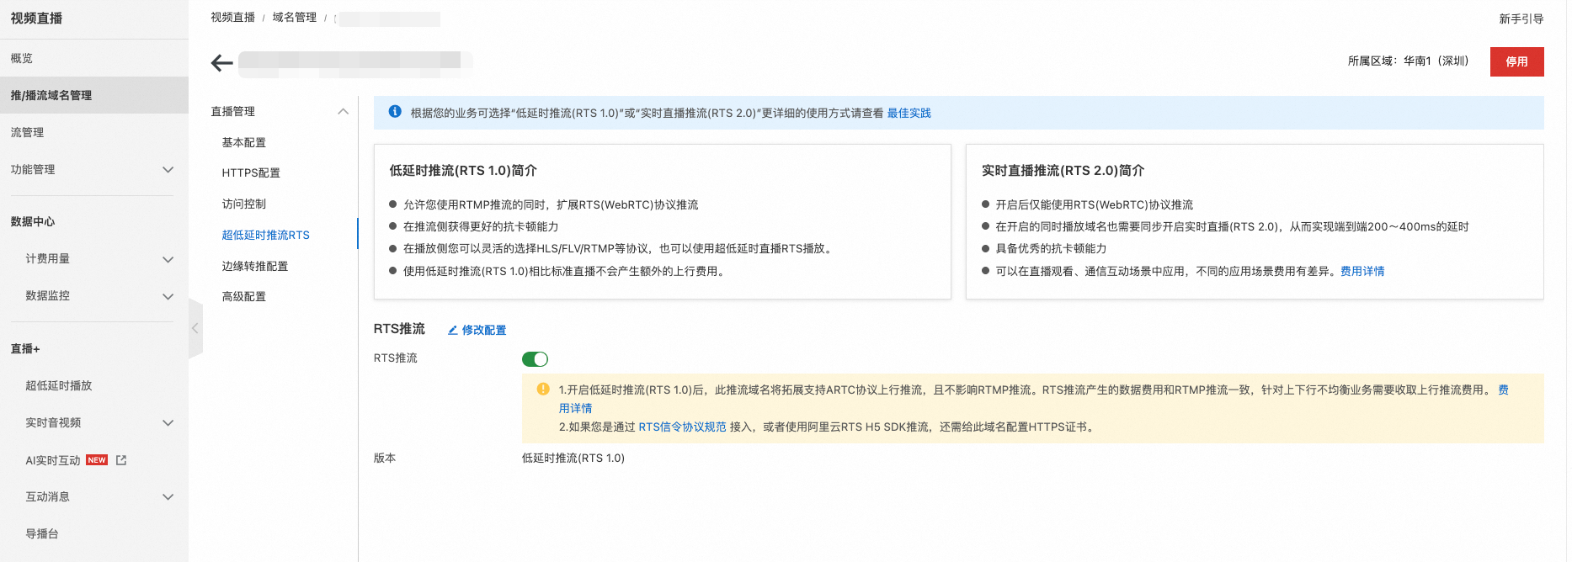Viewport: 1572px width, 562px height.
Task: Click the 版本 field label
Action: (x=384, y=458)
